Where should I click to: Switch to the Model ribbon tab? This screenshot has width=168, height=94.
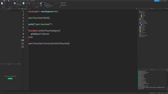pos(17,1)
